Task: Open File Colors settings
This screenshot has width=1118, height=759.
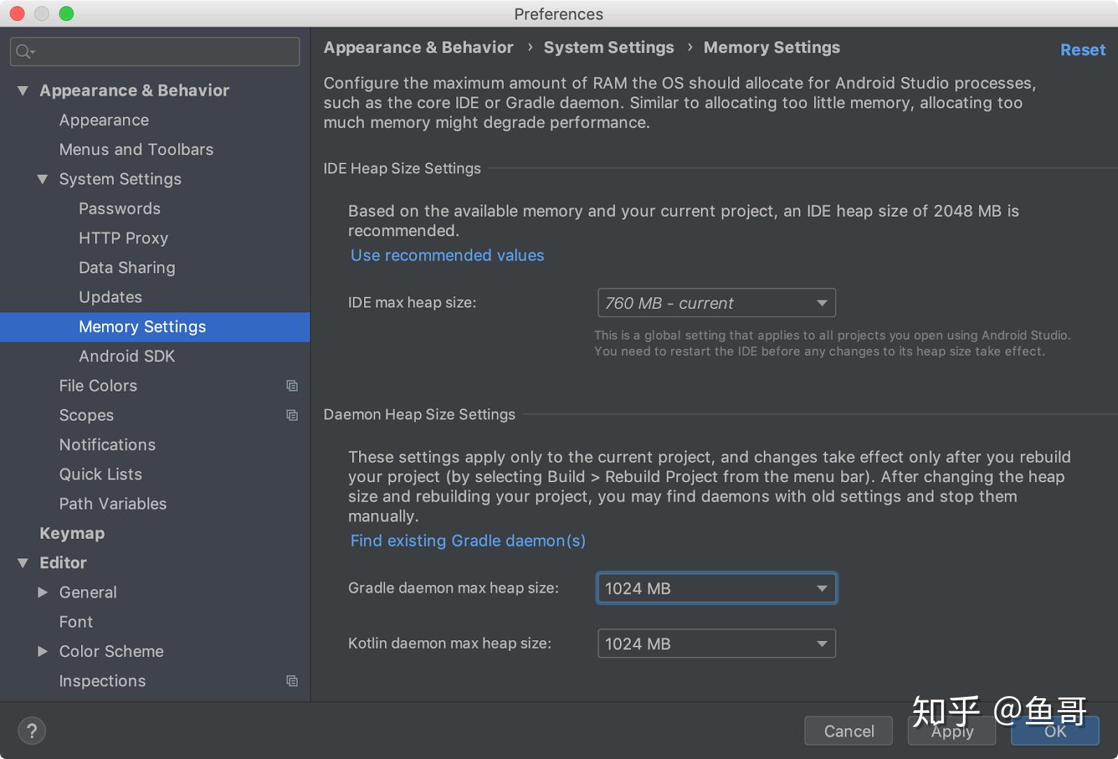Action: 98,386
